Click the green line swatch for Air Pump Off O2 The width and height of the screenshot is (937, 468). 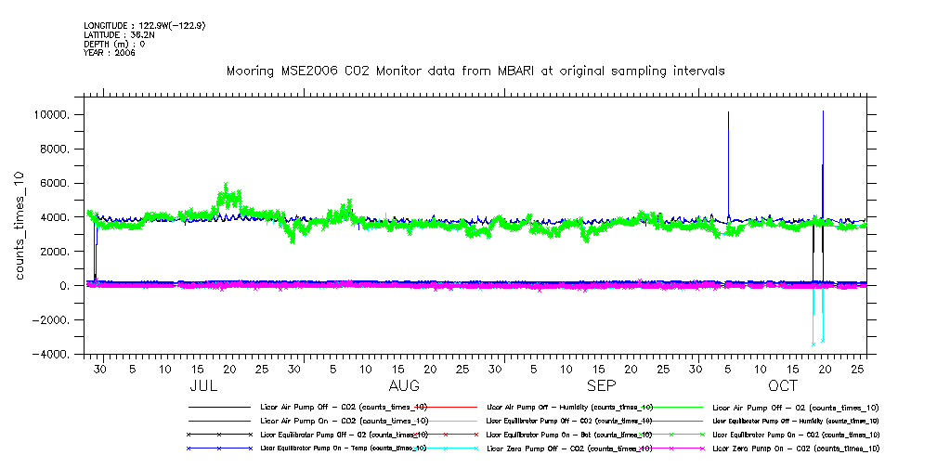[674, 407]
